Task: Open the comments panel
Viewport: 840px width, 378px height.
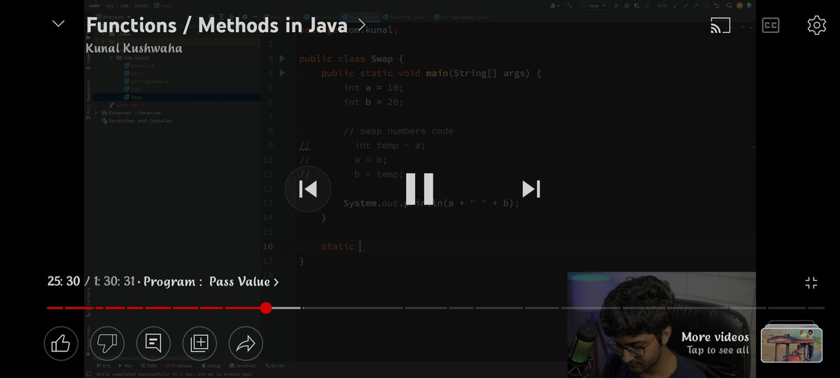Action: (153, 343)
